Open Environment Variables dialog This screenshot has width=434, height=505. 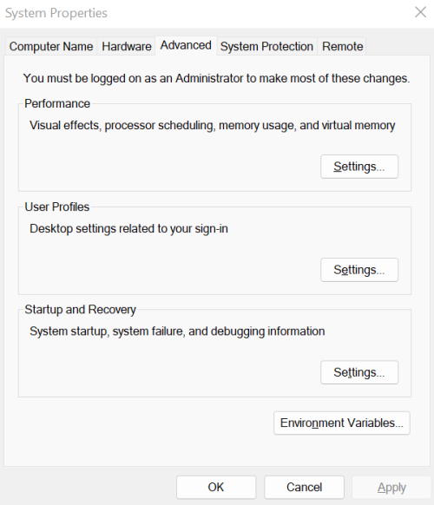[342, 423]
